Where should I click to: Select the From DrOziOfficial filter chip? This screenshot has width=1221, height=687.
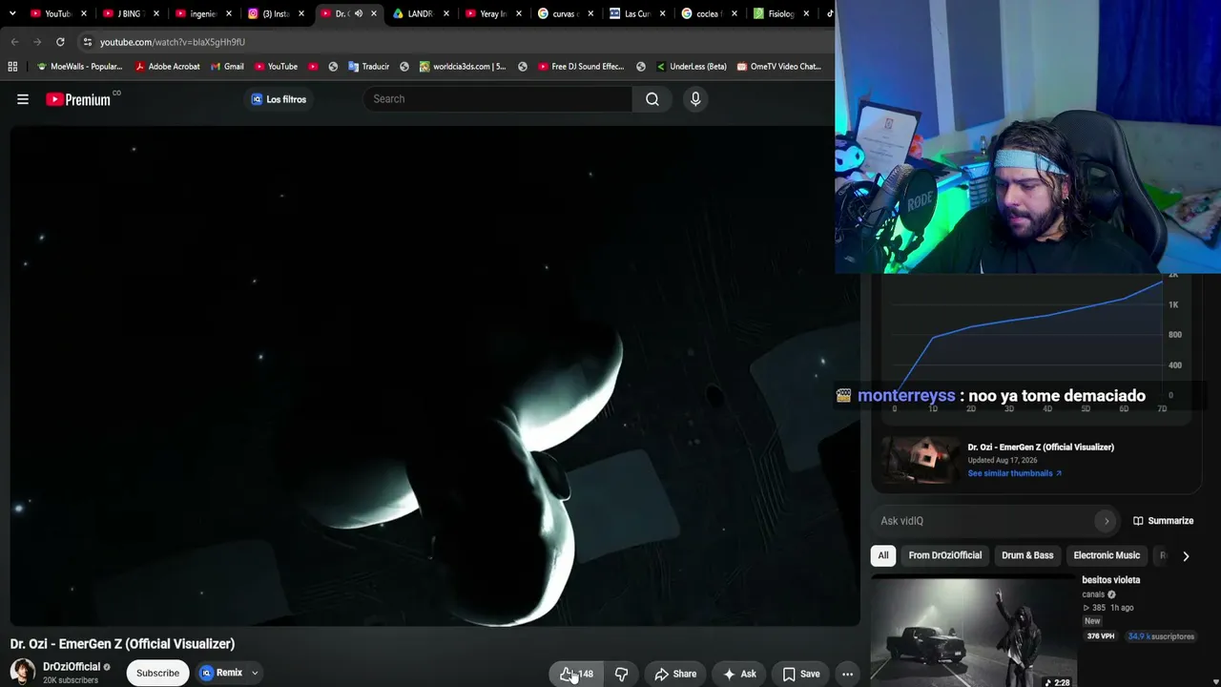coord(945,555)
